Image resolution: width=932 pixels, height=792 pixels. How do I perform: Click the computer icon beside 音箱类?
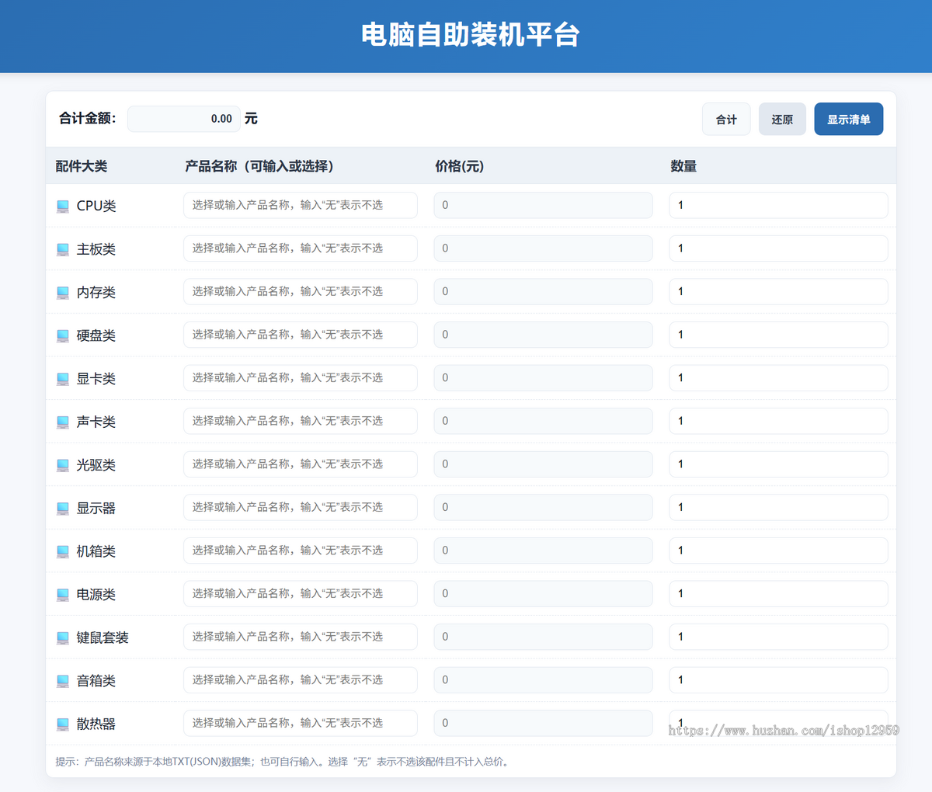coord(63,681)
